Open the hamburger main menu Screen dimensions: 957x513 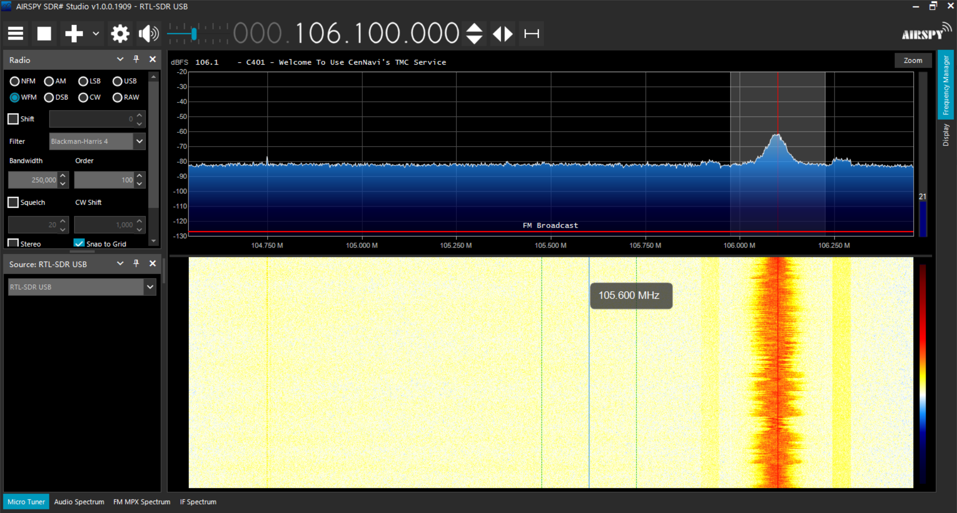click(15, 33)
